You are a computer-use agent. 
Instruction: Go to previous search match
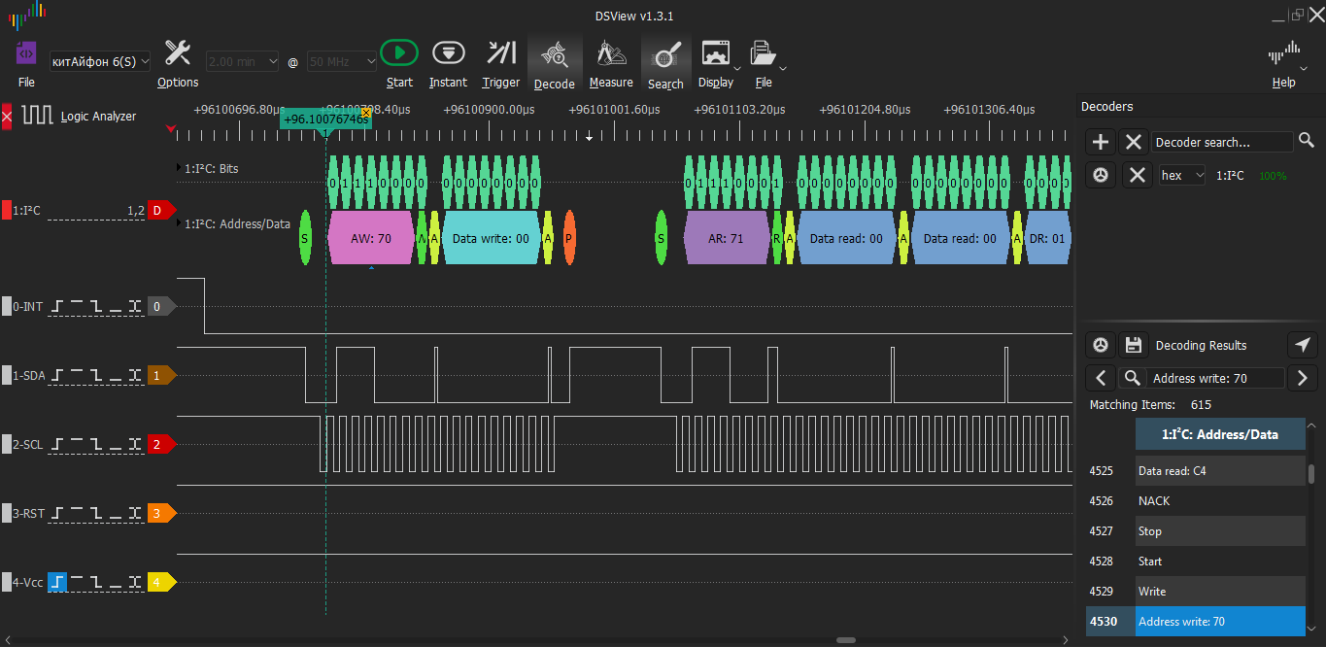(x=1100, y=378)
